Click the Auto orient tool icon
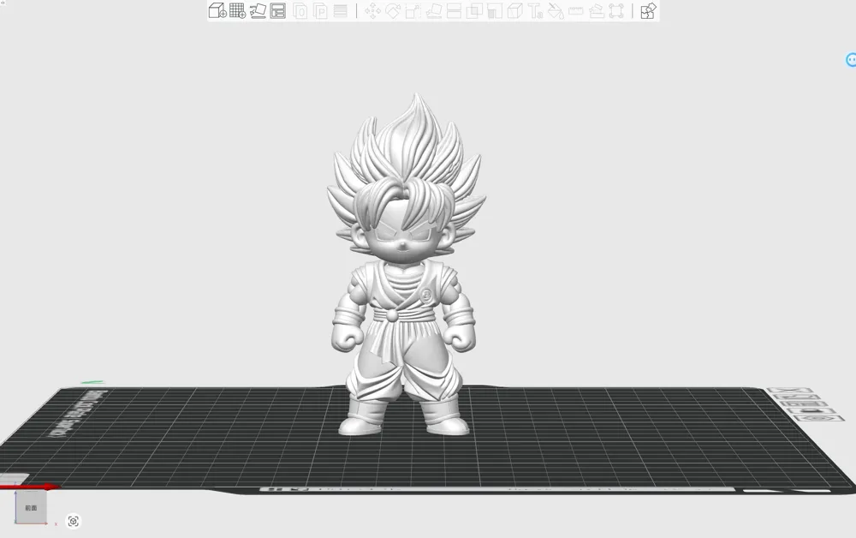 [258, 10]
